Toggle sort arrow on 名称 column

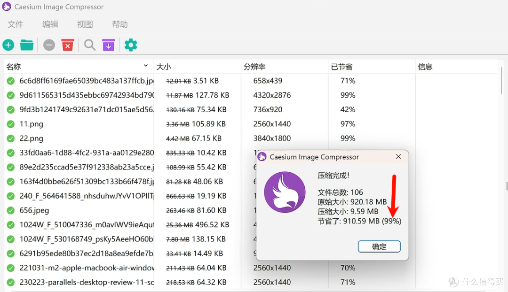[x=146, y=66]
